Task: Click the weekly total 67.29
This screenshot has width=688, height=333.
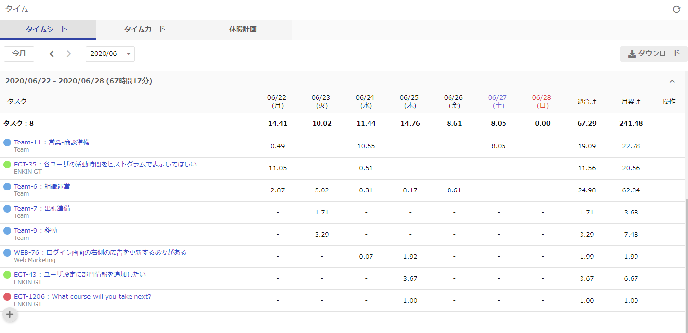Action: 587,123
